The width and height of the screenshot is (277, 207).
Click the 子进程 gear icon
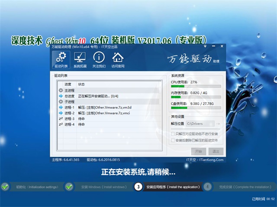tap(61, 102)
